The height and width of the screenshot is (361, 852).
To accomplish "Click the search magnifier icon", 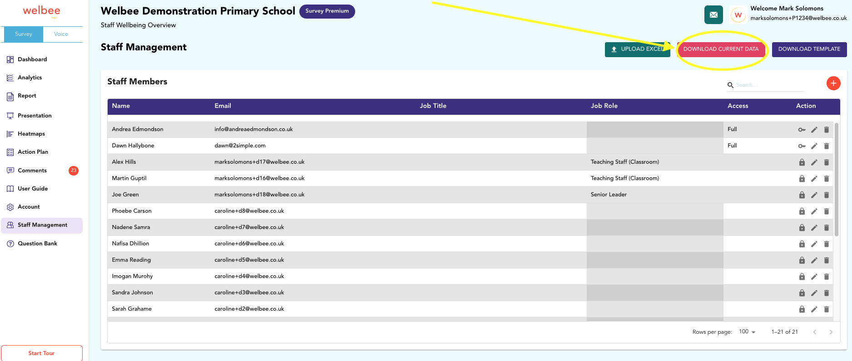I will (730, 85).
